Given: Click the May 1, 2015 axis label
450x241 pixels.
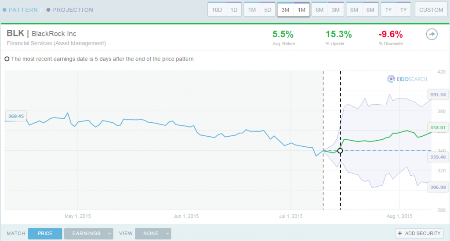Looking at the screenshot, I should (77, 216).
